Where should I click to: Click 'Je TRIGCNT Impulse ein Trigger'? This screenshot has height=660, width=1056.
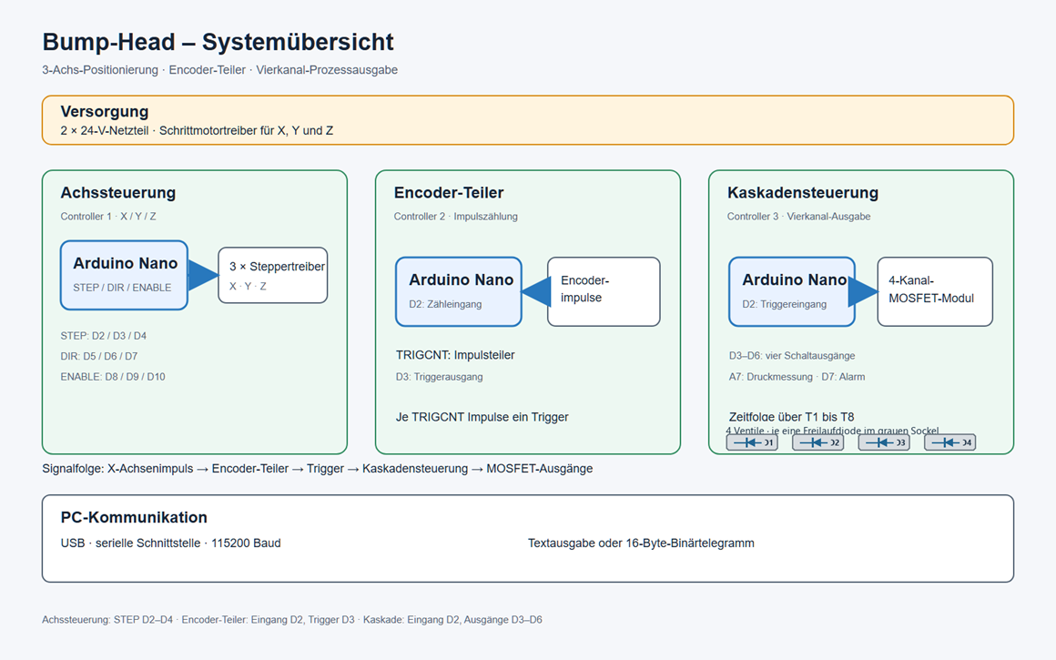[x=482, y=417]
